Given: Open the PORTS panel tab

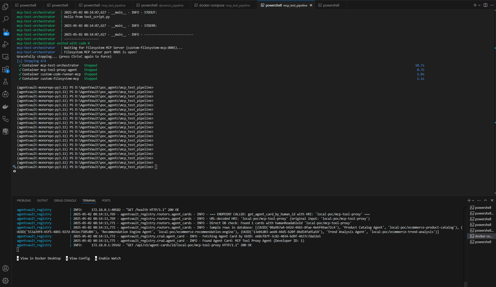Looking at the screenshot, I should 106,201.
